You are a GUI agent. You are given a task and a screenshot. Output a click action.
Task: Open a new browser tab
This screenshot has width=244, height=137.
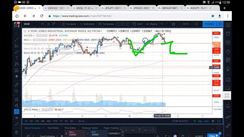(225, 8)
